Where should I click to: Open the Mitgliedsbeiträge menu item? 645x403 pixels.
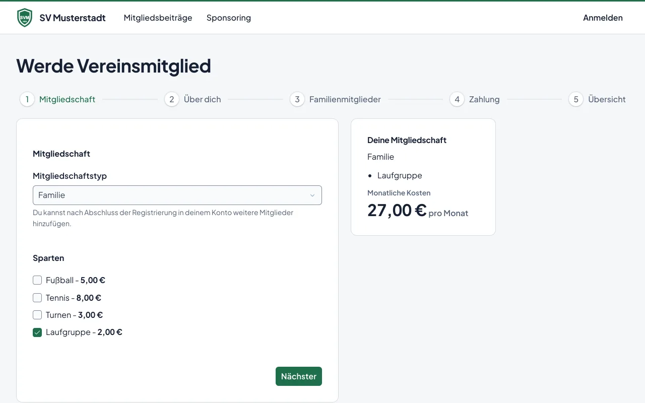coord(158,18)
